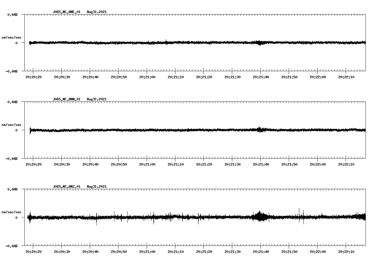Click the HNZ trace spike near 20:20:42
Image resolution: width=386 pixels, height=262 pixels.
point(97,219)
